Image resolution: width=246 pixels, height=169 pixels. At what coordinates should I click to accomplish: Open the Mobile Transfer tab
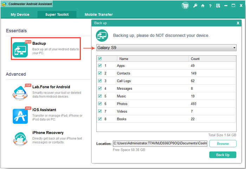click(x=99, y=14)
